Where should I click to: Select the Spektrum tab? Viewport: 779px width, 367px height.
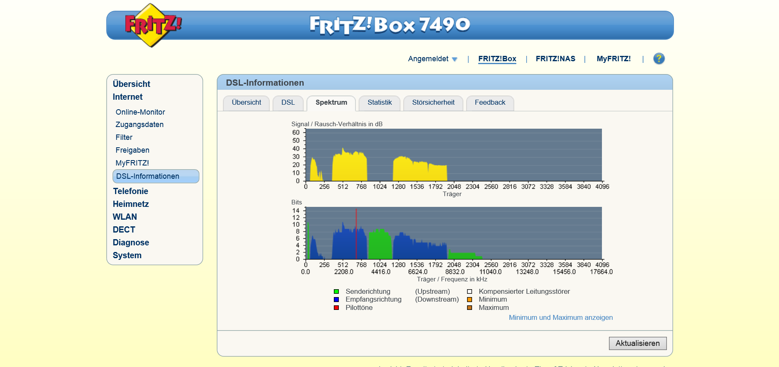click(x=331, y=103)
